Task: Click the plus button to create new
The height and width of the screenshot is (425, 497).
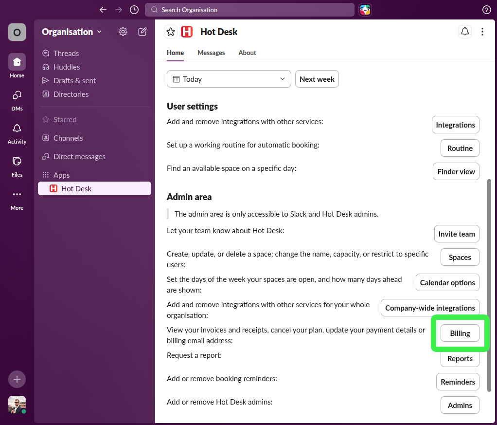Action: [17, 379]
